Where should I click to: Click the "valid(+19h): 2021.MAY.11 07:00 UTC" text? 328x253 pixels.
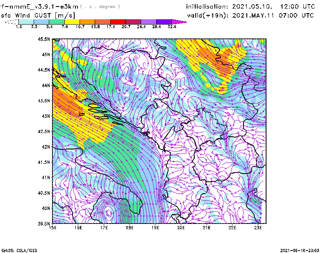point(251,16)
